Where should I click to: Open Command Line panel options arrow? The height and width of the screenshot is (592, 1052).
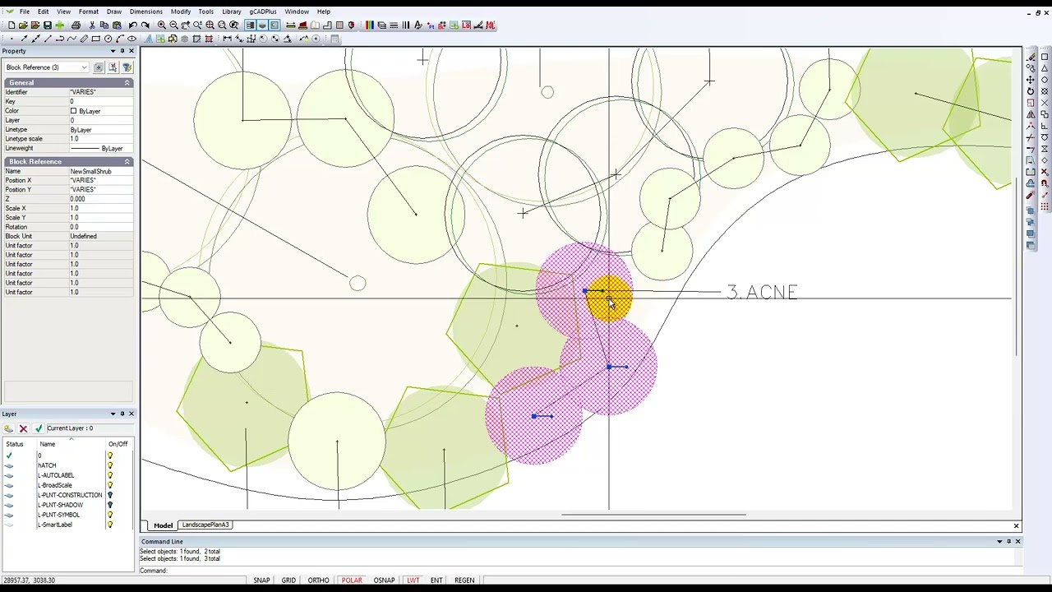coord(999,541)
